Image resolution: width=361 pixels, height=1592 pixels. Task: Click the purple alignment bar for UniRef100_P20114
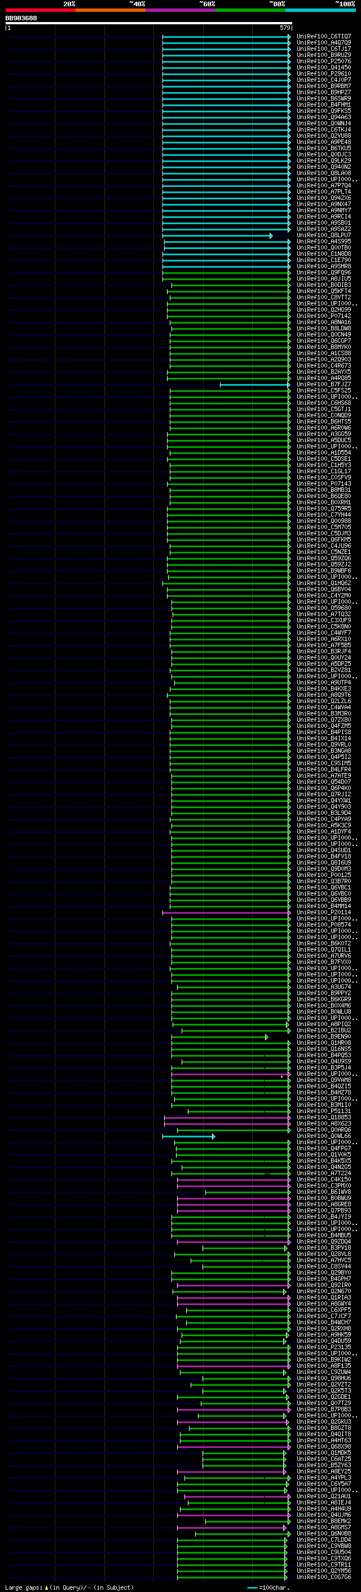(x=227, y=912)
